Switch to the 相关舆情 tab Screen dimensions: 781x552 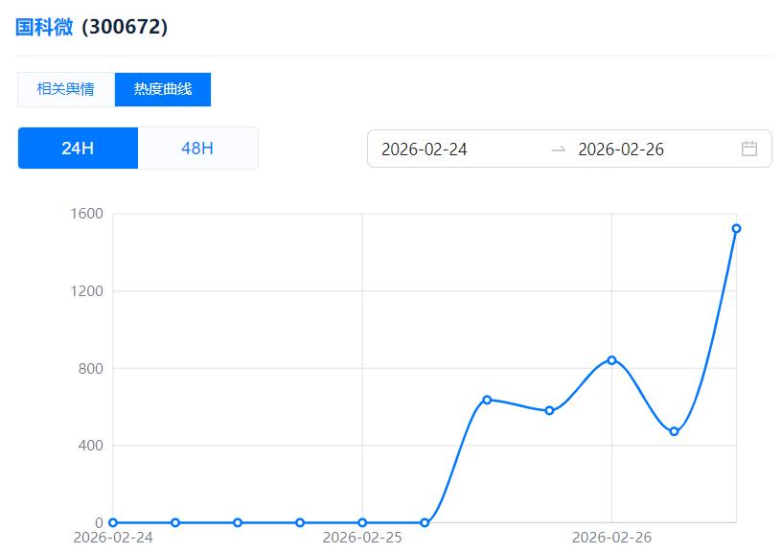pyautogui.click(x=65, y=89)
